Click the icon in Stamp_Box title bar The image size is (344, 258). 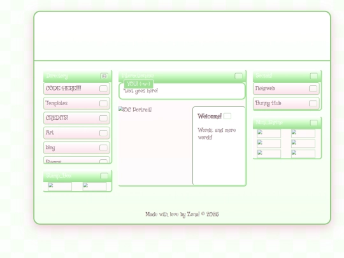point(104,176)
